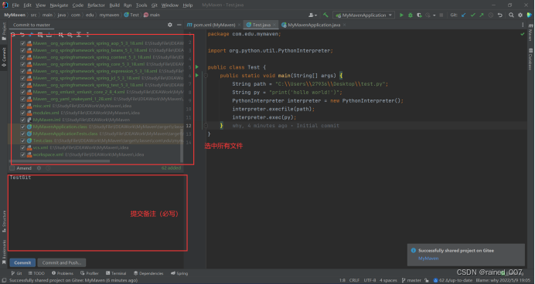Click Test breadcrumb in navigation bar
Screen dimensions: 535x284
pyautogui.click(x=131, y=15)
